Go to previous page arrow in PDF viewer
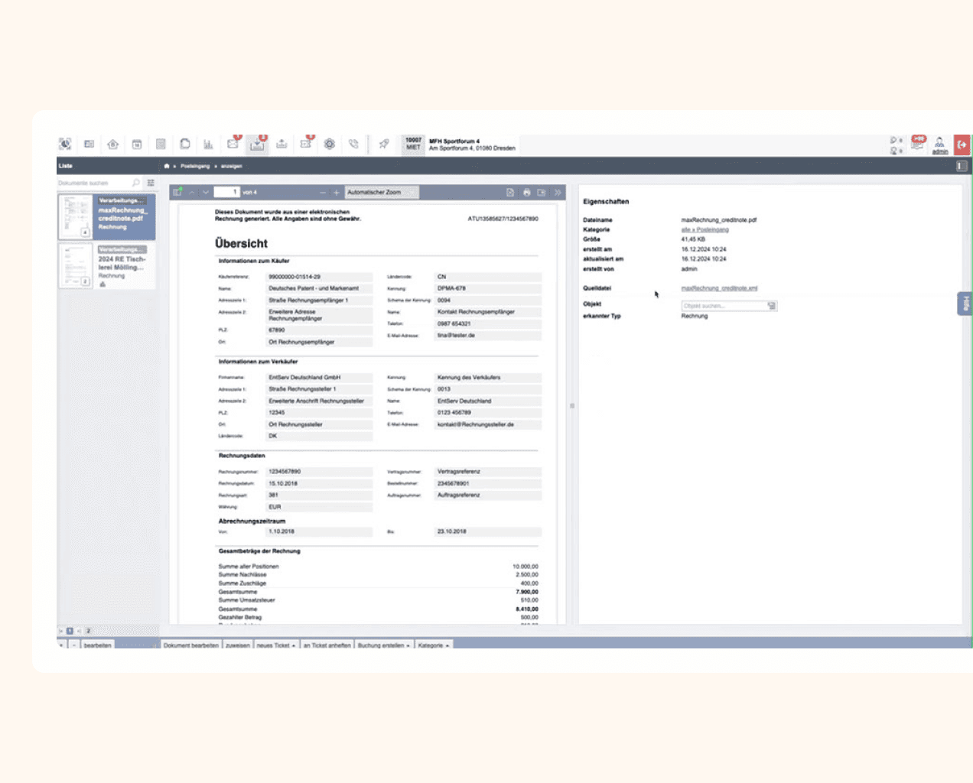Image resolution: width=973 pixels, height=783 pixels. pos(192,192)
